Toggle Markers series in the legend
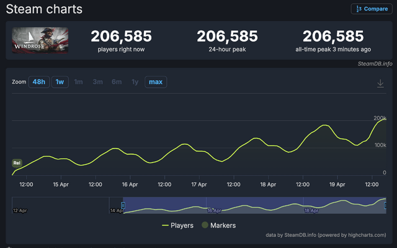This screenshot has height=248, width=397. tap(219, 225)
